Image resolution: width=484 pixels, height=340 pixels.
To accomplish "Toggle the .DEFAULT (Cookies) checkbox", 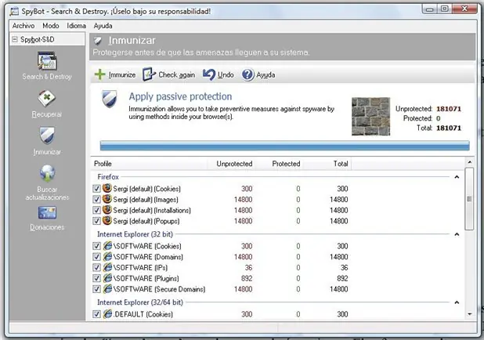I will pos(96,314).
